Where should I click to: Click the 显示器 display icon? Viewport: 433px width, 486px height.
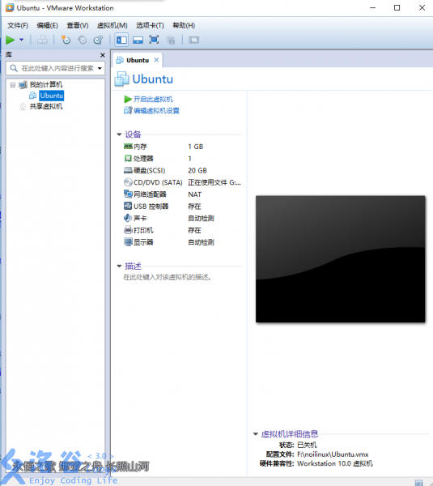[x=128, y=242]
